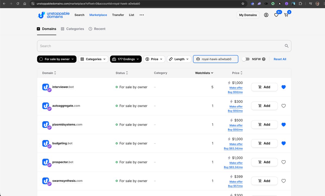Click the browser address bar URL
Image resolution: width=325 pixels, height=196 pixels.
[88, 4]
